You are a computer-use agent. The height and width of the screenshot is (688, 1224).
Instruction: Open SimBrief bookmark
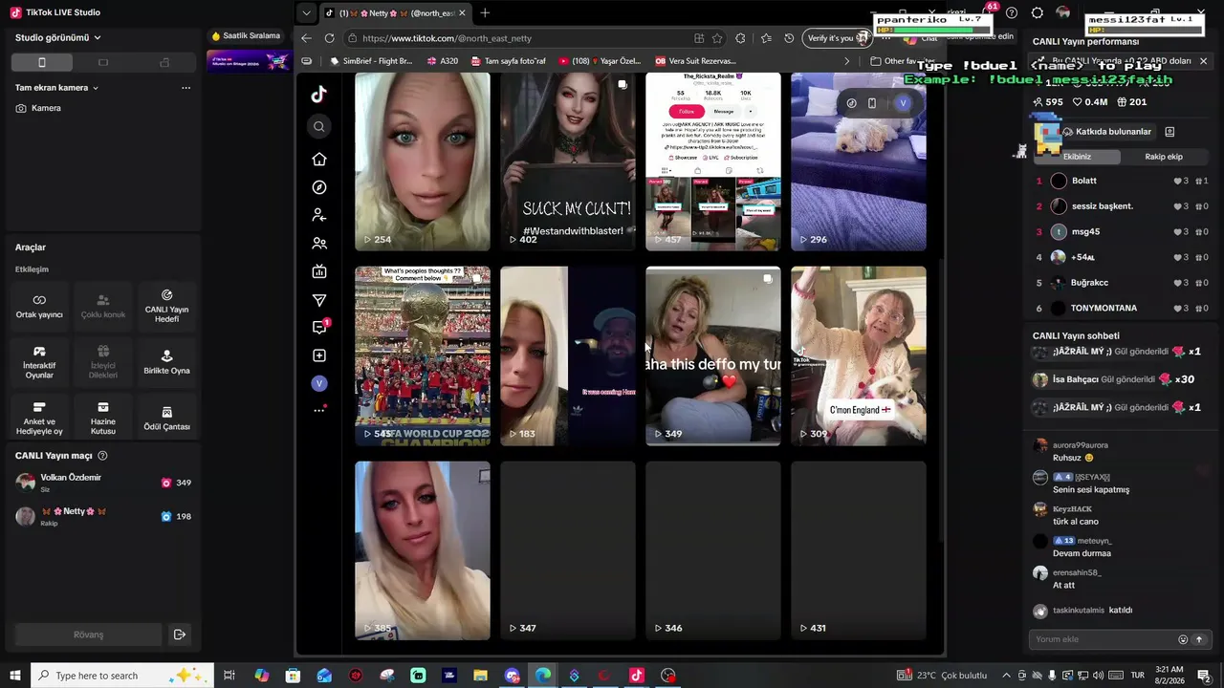[x=371, y=61]
